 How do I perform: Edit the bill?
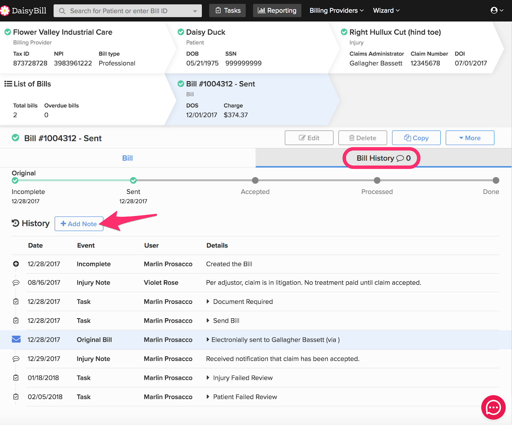(x=309, y=138)
